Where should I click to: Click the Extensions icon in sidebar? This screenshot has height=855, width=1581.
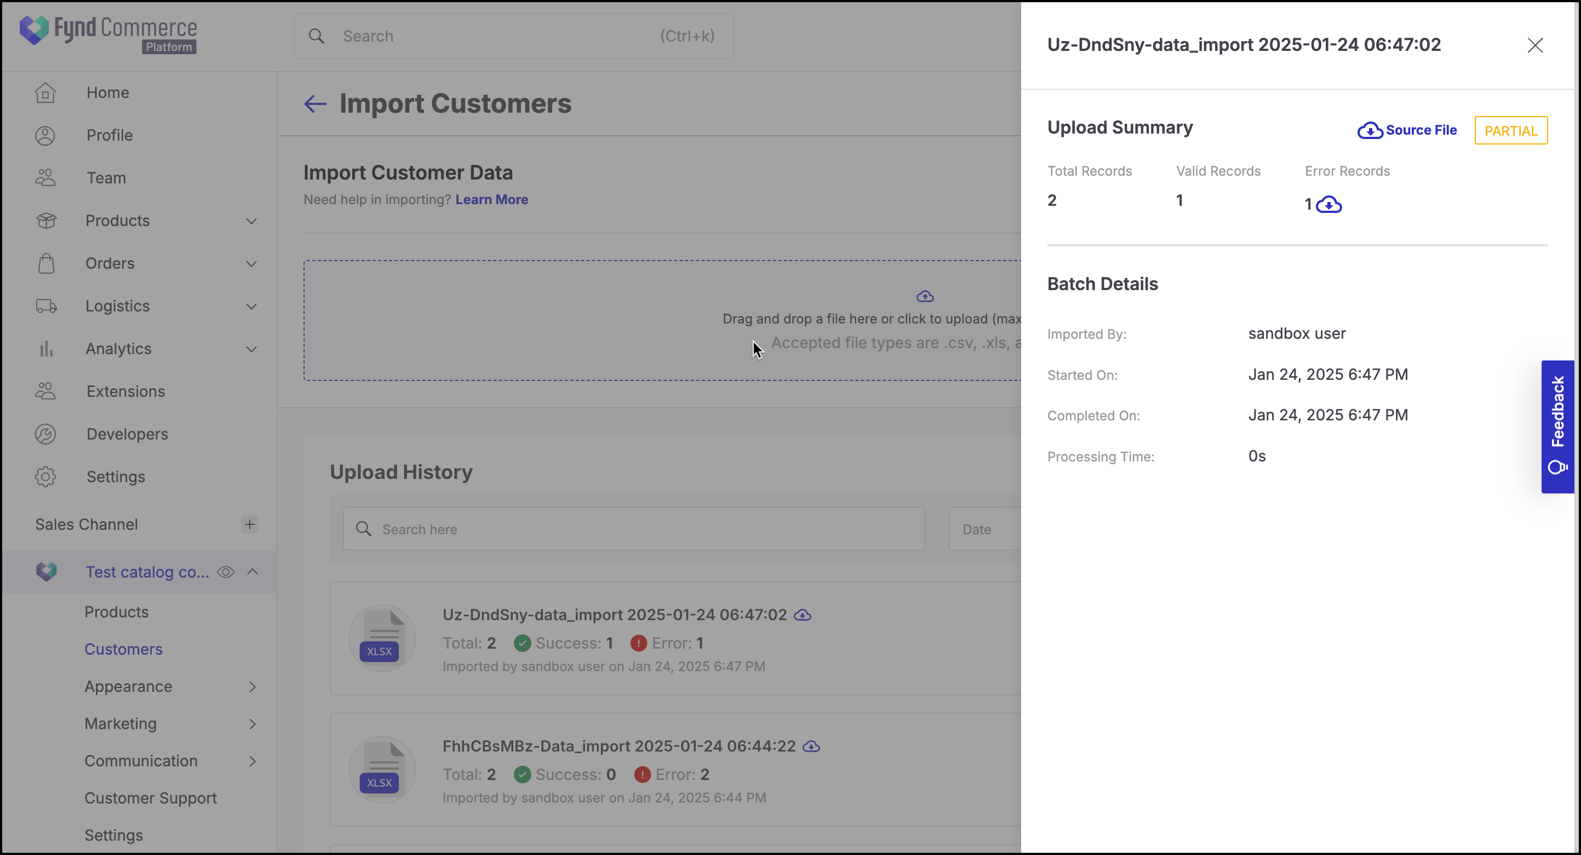pos(45,391)
